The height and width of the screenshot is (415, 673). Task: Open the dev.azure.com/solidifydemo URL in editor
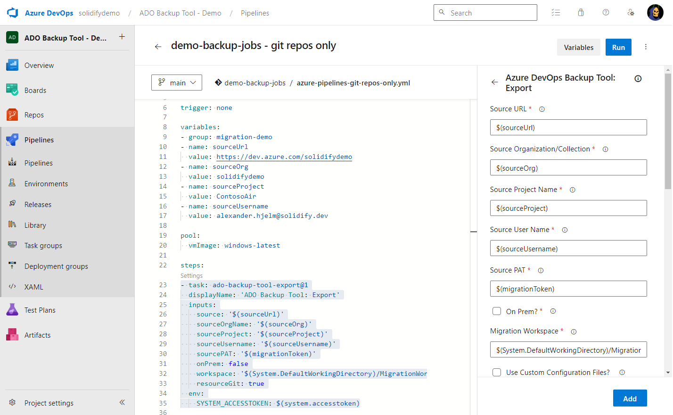[284, 157]
